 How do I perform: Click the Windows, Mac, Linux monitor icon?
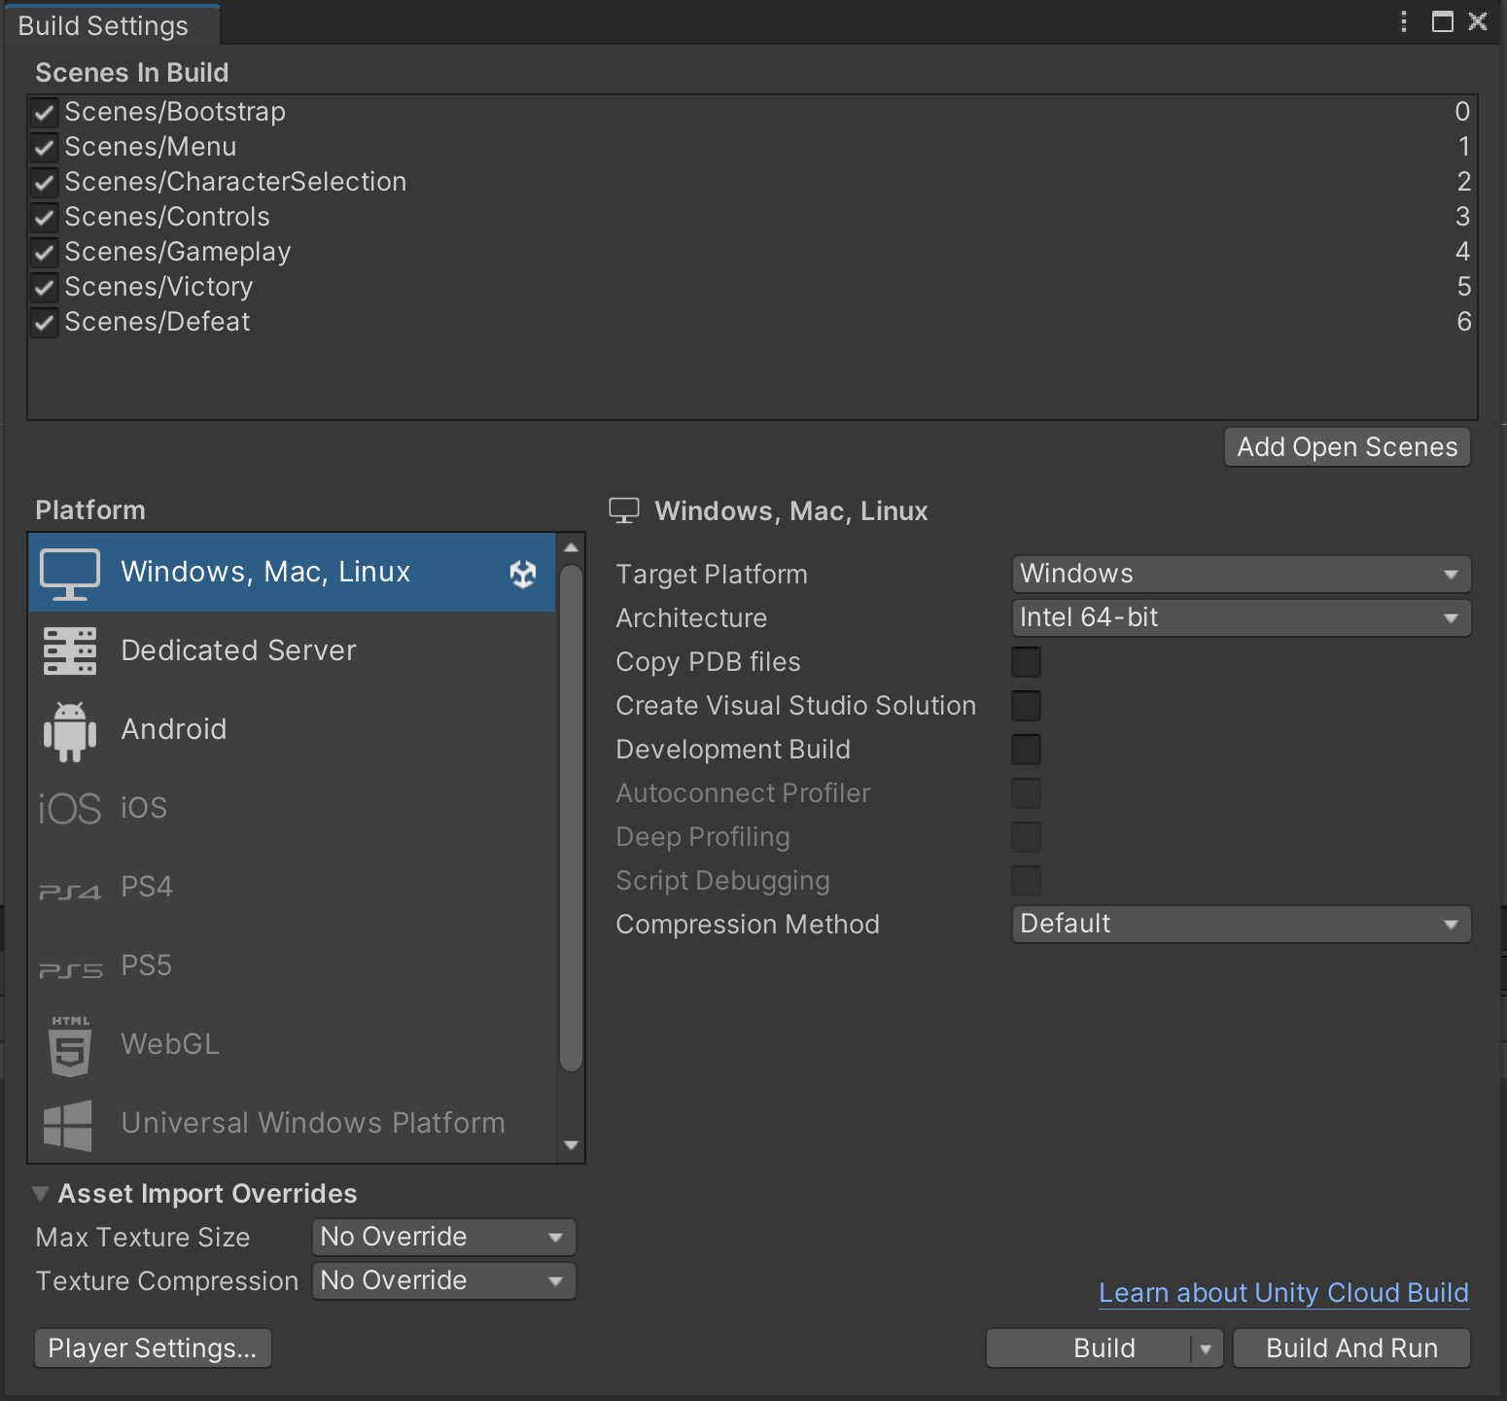(x=70, y=574)
